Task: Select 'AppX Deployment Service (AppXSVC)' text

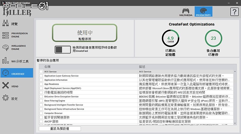Action: click(x=63, y=88)
